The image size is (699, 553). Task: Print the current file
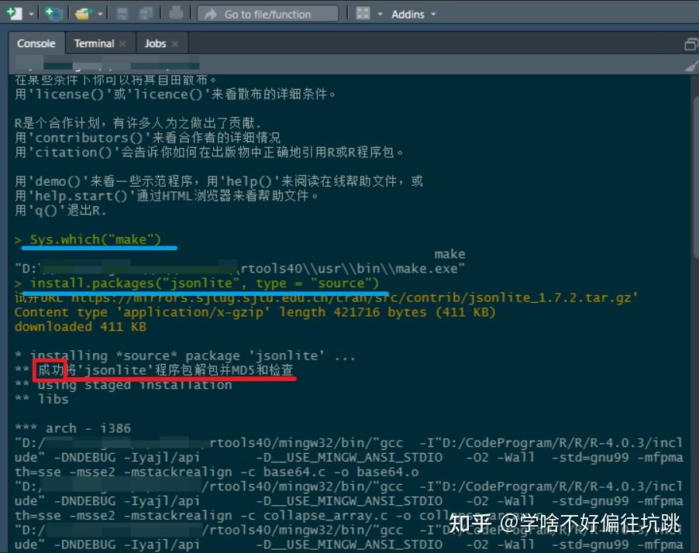pyautogui.click(x=174, y=13)
